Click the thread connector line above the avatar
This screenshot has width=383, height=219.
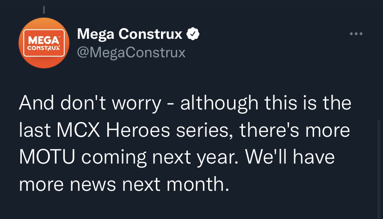44,10
